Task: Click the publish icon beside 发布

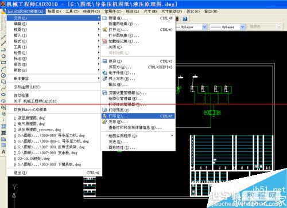Action: 104,121
